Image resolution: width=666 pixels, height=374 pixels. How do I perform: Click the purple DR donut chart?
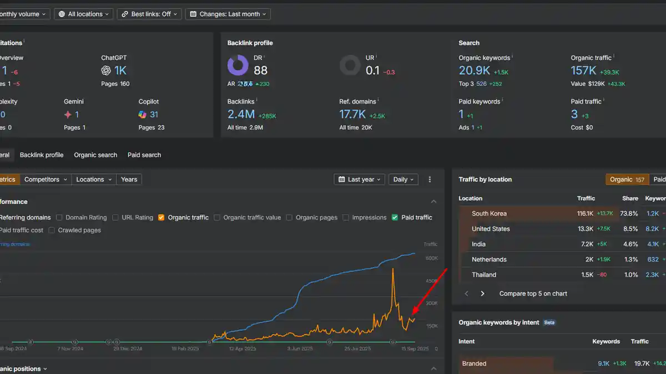pos(238,65)
